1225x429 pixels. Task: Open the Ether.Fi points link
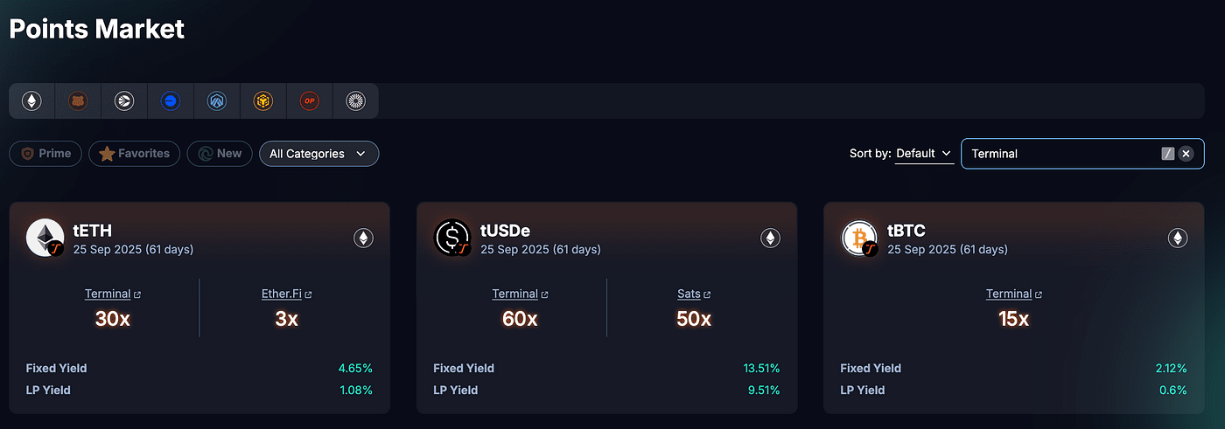pyautogui.click(x=287, y=294)
